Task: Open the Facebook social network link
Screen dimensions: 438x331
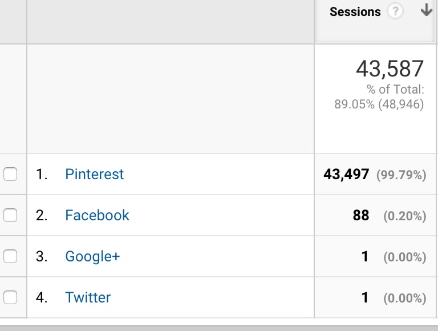Action: click(97, 215)
